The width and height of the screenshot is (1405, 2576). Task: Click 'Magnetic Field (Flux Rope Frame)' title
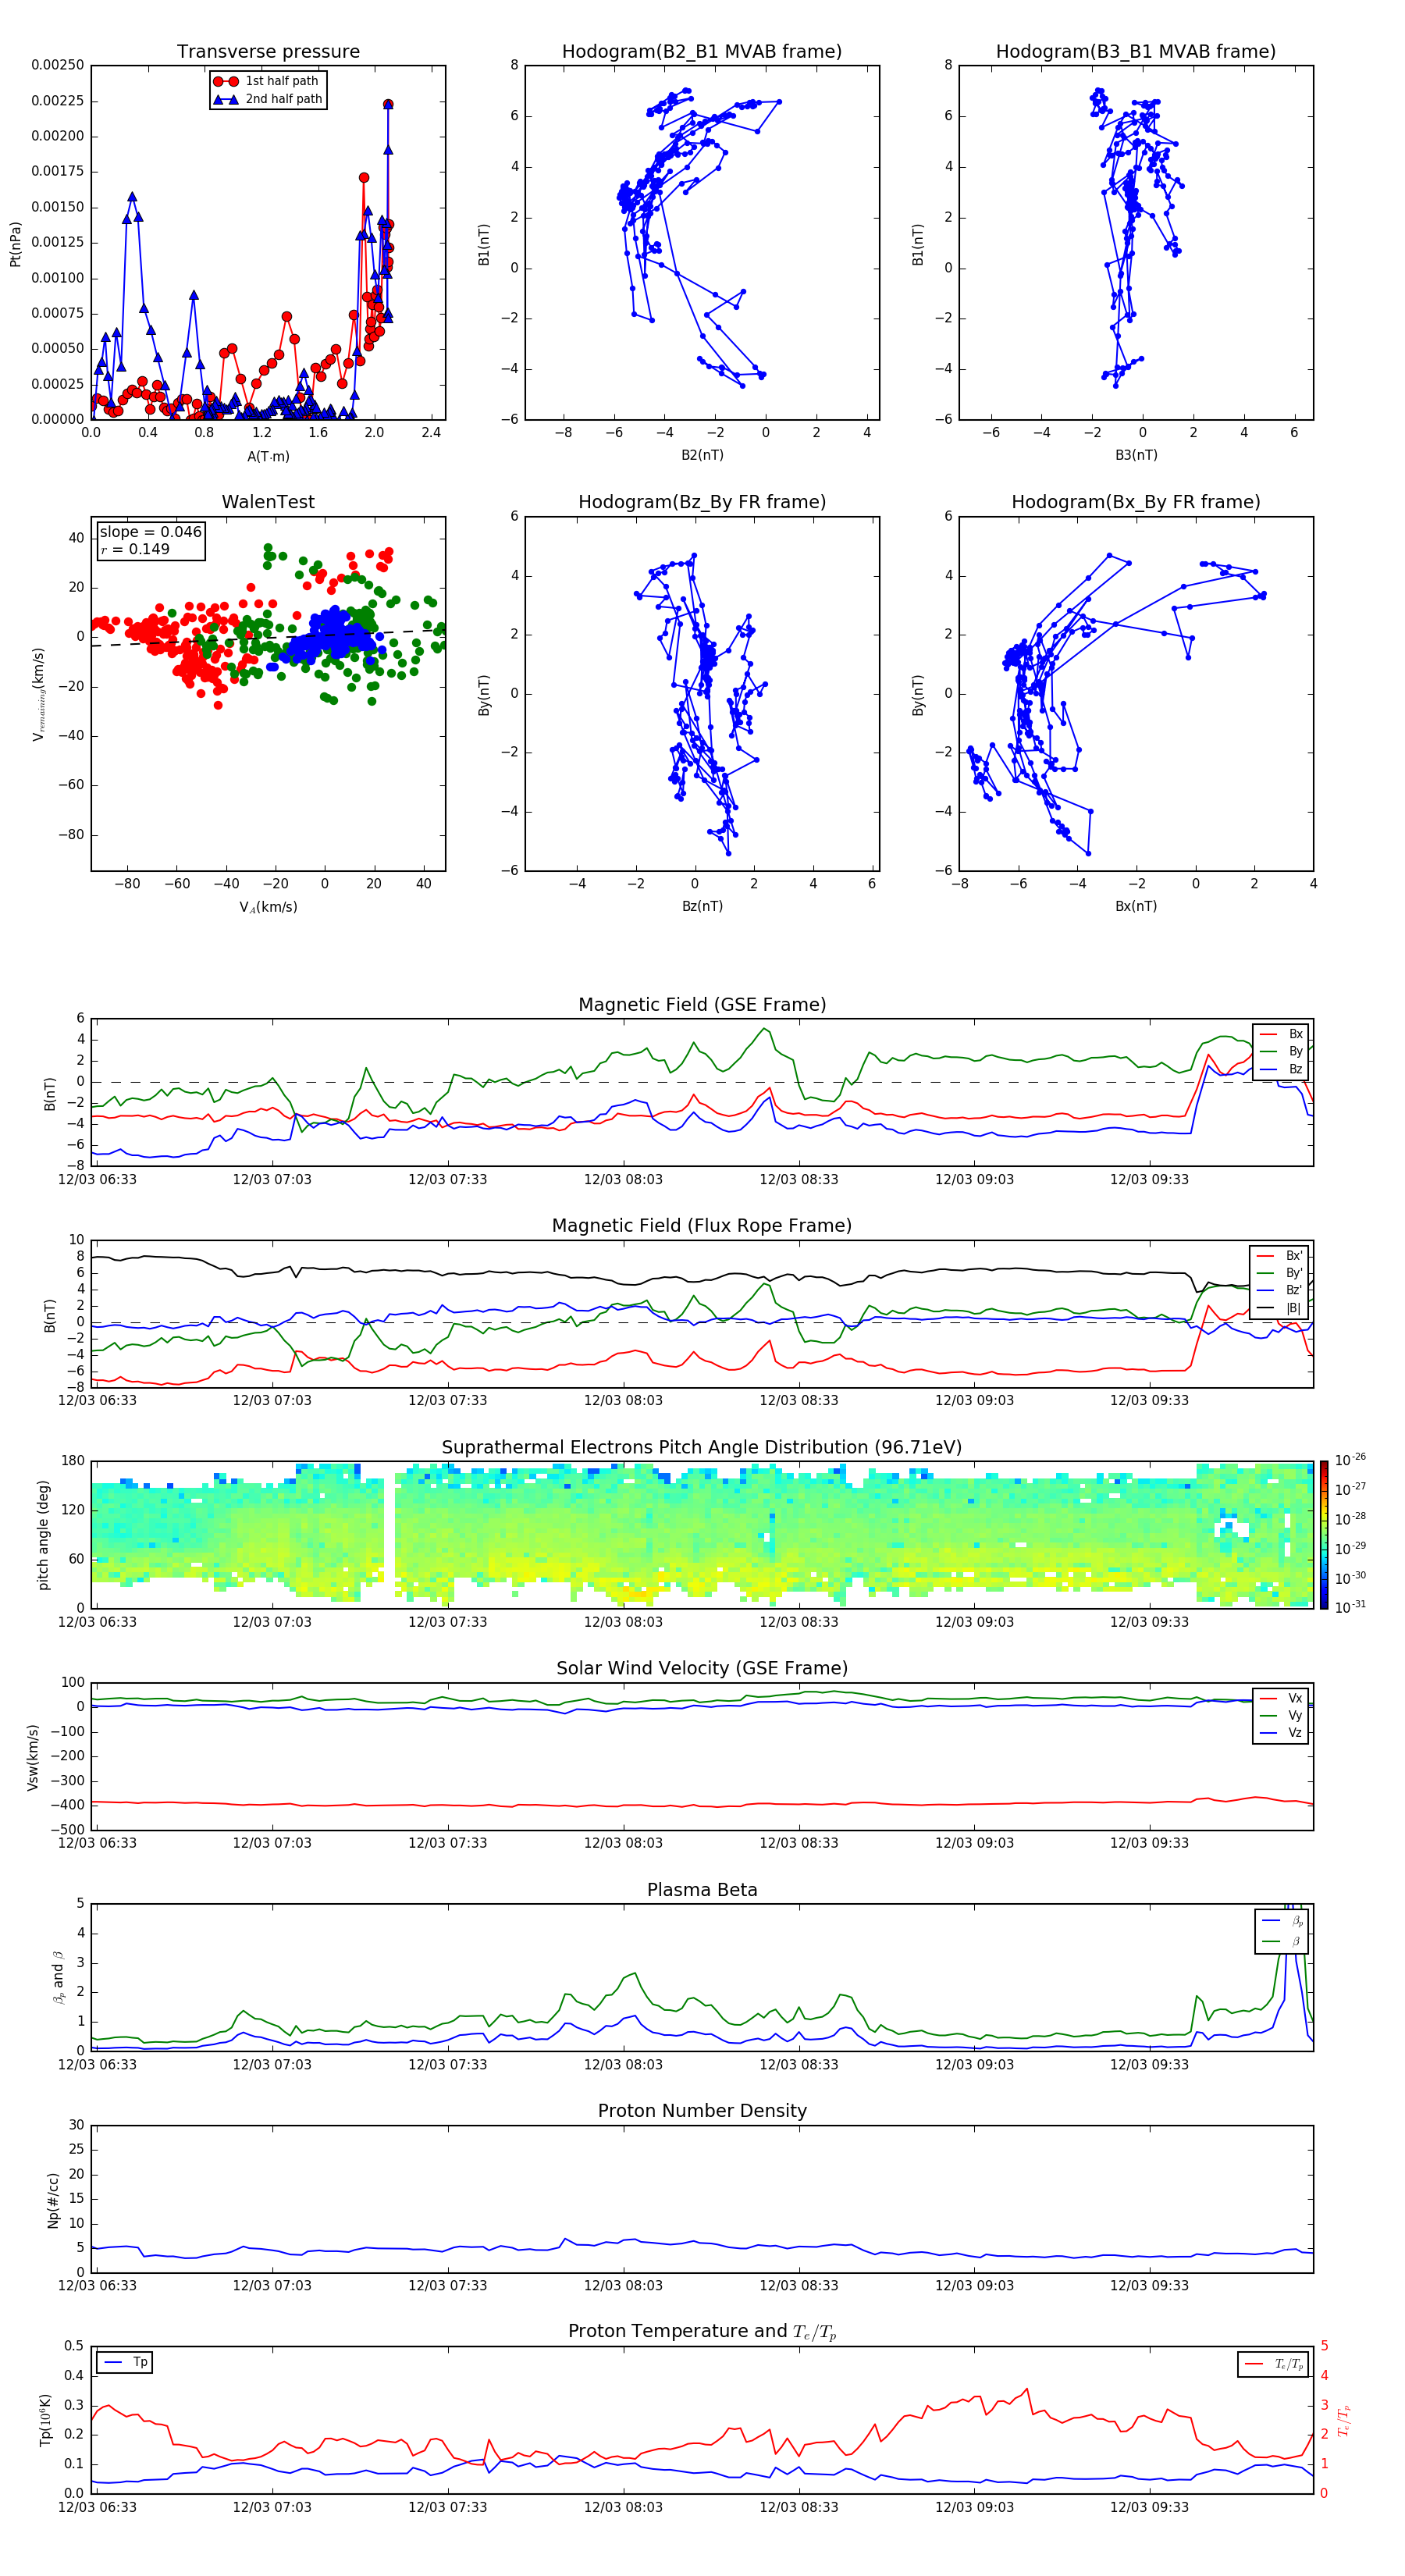coord(702,1226)
